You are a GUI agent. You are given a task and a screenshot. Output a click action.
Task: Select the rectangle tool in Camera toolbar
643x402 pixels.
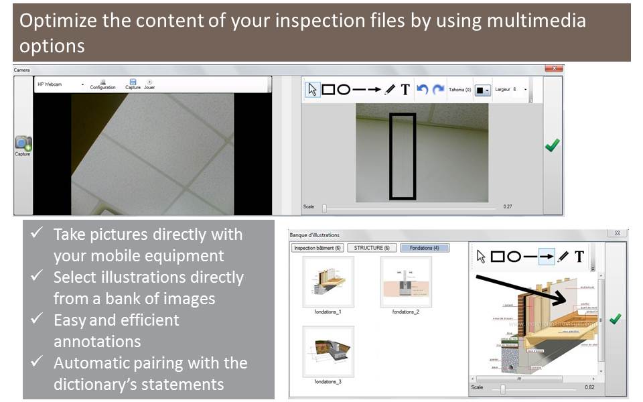[x=328, y=90]
